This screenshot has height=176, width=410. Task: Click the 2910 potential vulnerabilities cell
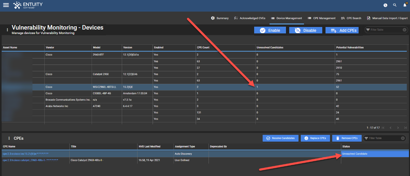click(x=371, y=68)
